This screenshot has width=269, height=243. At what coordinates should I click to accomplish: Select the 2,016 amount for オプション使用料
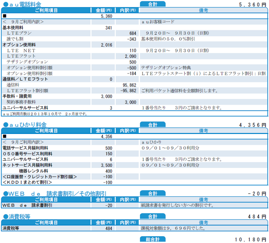pos(106,45)
